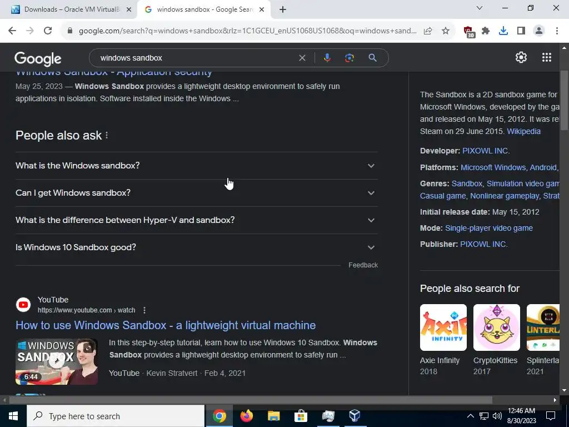
Task: Click the Google search input field
Action: point(196,58)
